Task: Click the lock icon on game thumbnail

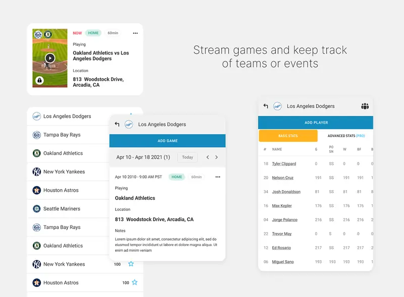Action: coord(39,80)
